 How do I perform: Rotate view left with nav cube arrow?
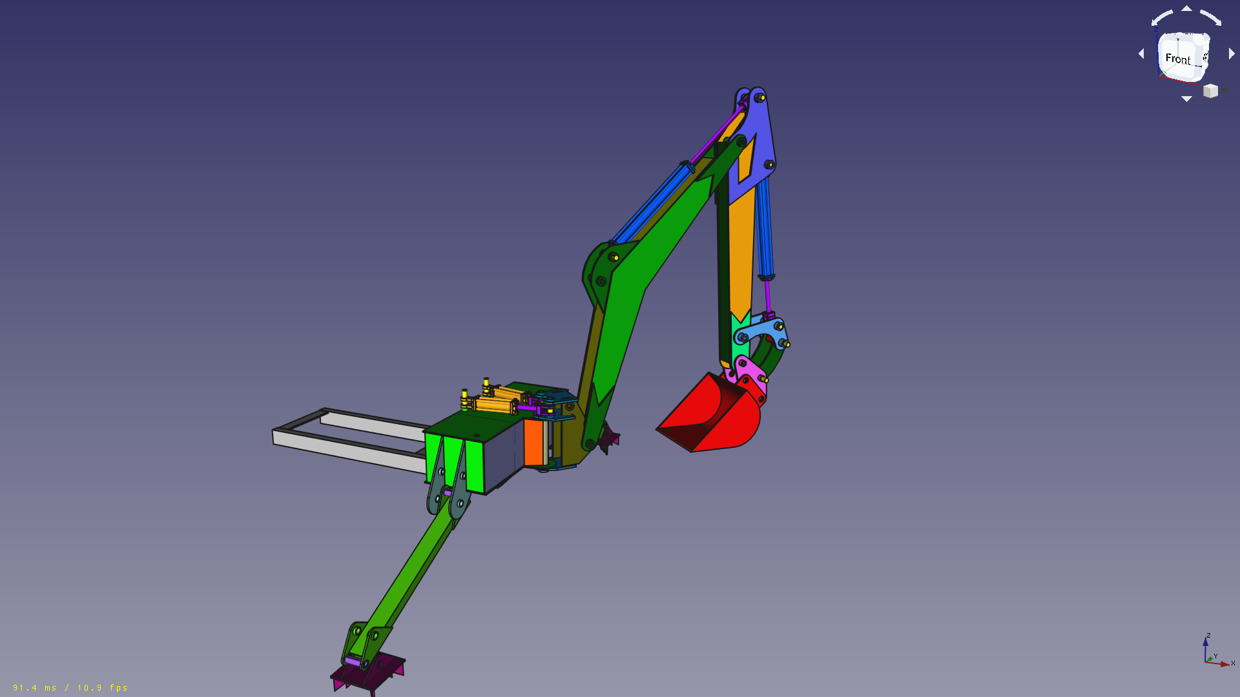pos(1141,54)
